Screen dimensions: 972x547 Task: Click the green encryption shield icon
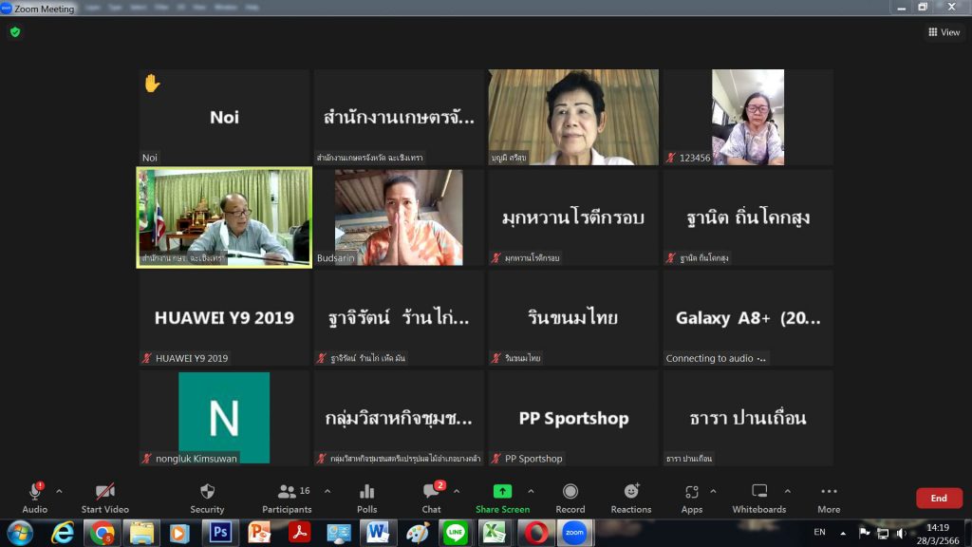point(14,31)
